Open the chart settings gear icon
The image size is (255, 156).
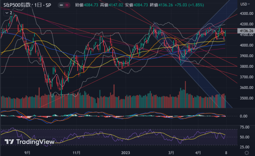coord(246,153)
